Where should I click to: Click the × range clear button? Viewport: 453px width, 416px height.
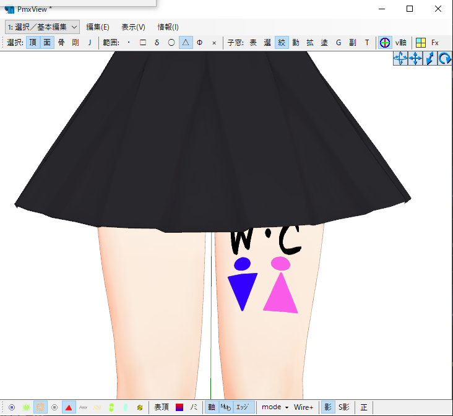pos(214,43)
